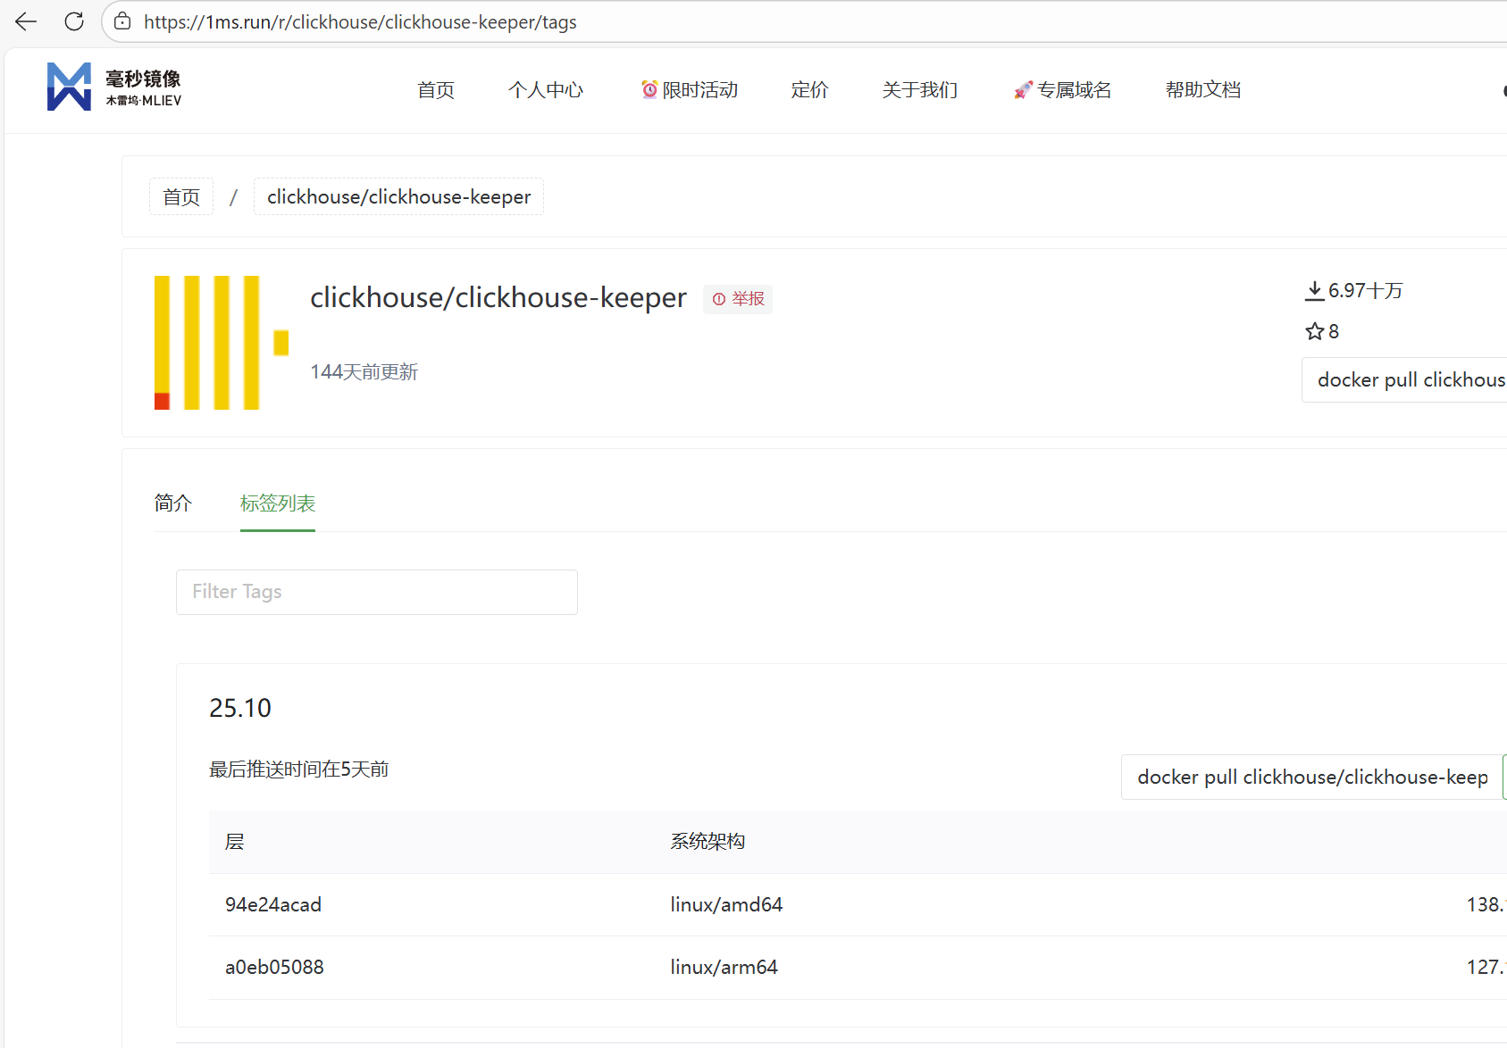This screenshot has height=1048, width=1507.
Task: Click the browser back arrow
Action: [x=26, y=21]
